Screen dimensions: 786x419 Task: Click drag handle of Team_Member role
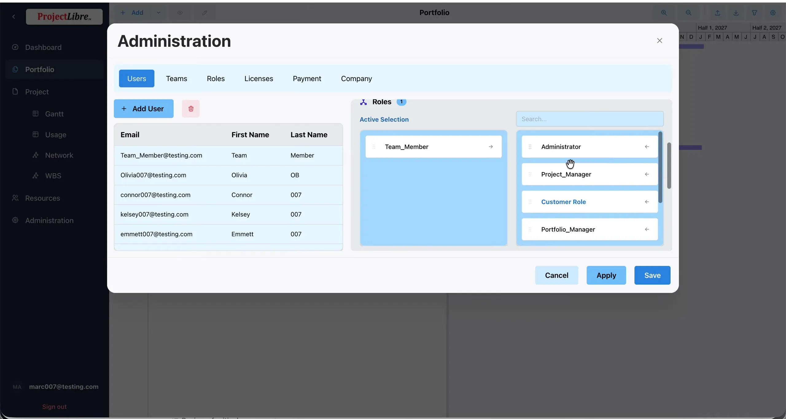pos(374,147)
